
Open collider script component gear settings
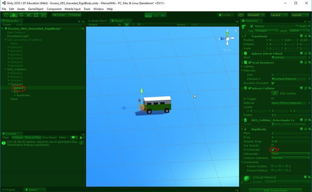coord(309,120)
